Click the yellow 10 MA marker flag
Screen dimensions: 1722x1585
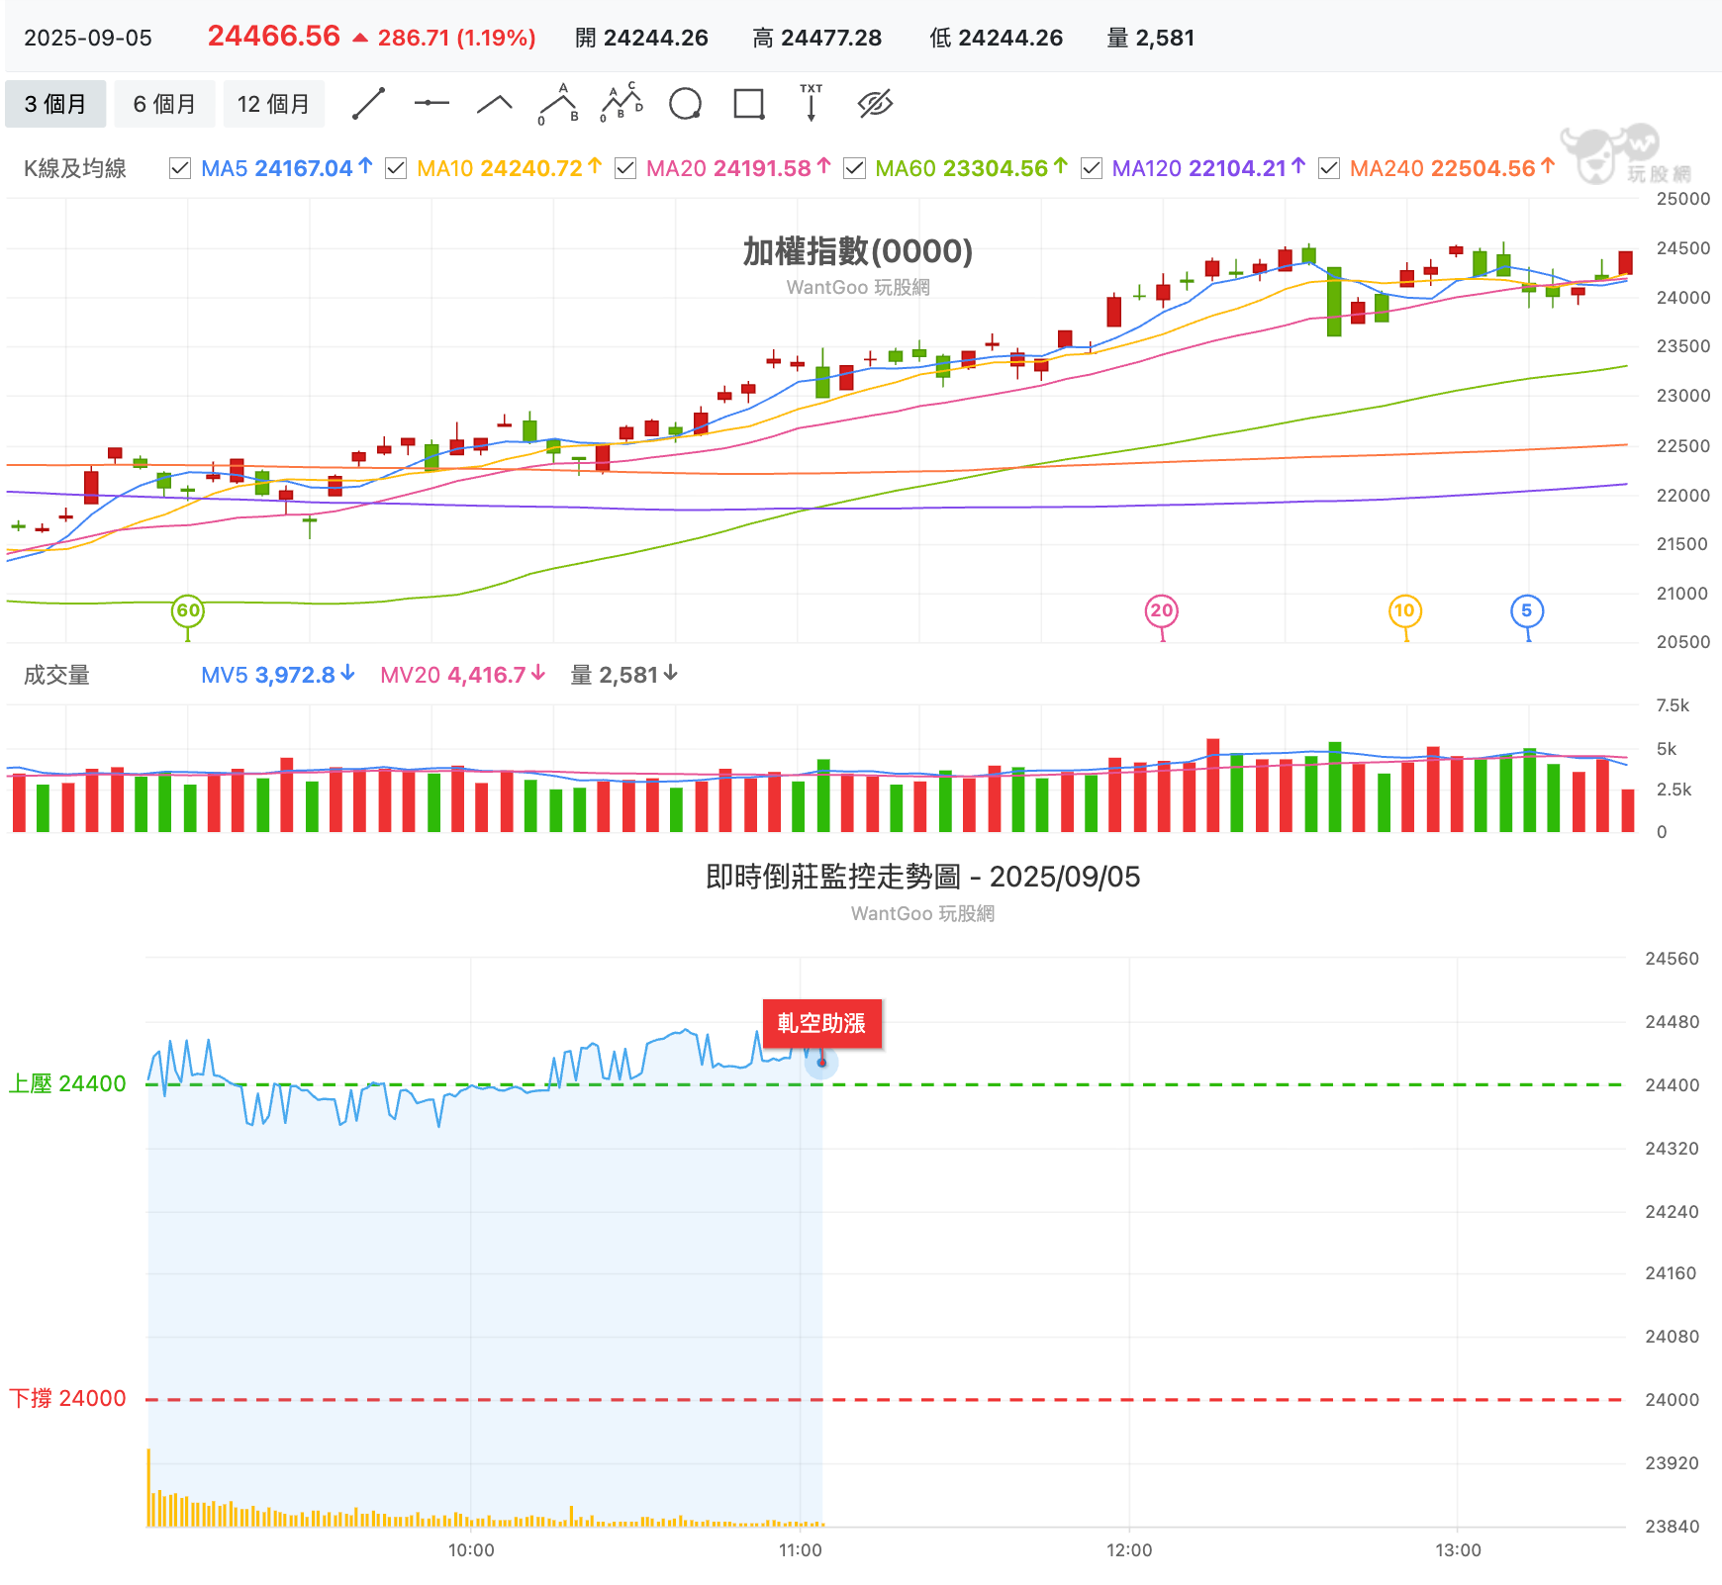(x=1404, y=610)
